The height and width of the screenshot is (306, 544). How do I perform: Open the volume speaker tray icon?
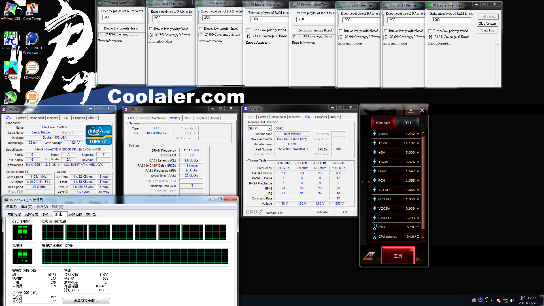point(512,301)
